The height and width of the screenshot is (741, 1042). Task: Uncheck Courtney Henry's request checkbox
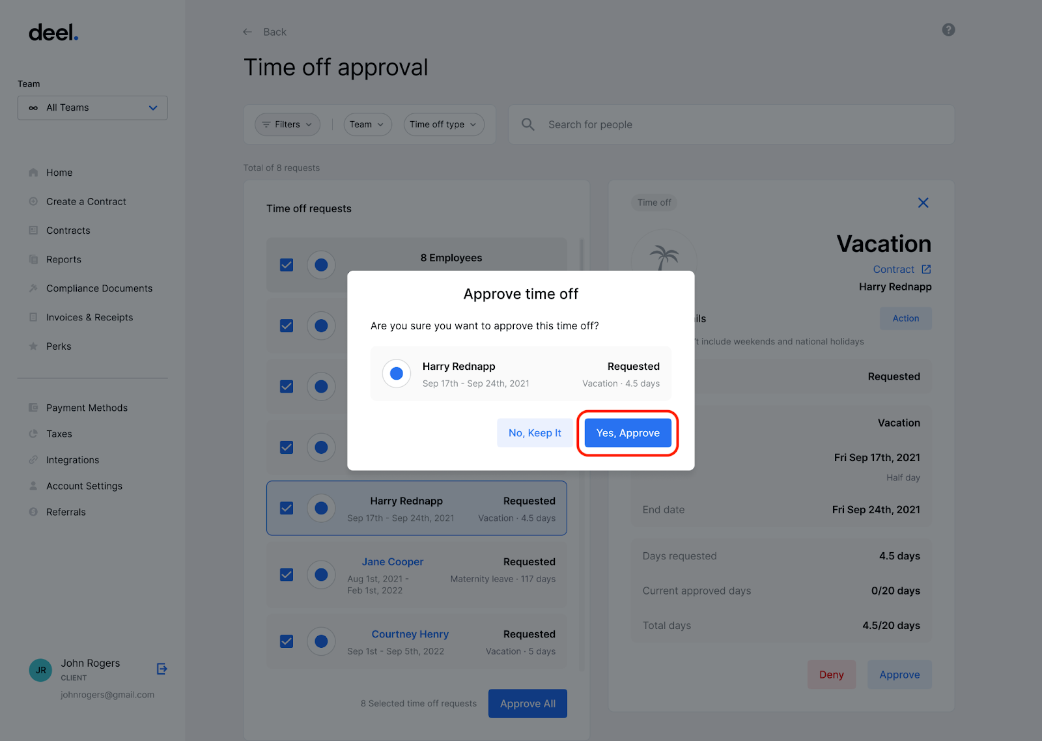point(286,641)
